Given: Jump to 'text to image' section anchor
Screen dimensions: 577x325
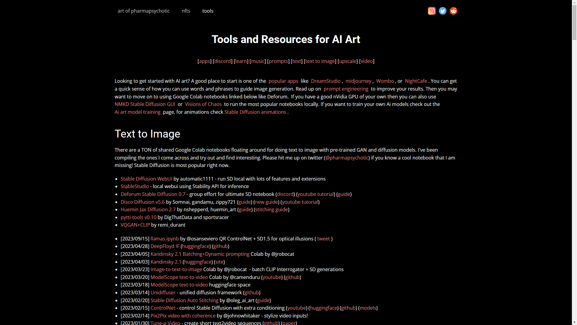Looking at the screenshot, I should [320, 61].
